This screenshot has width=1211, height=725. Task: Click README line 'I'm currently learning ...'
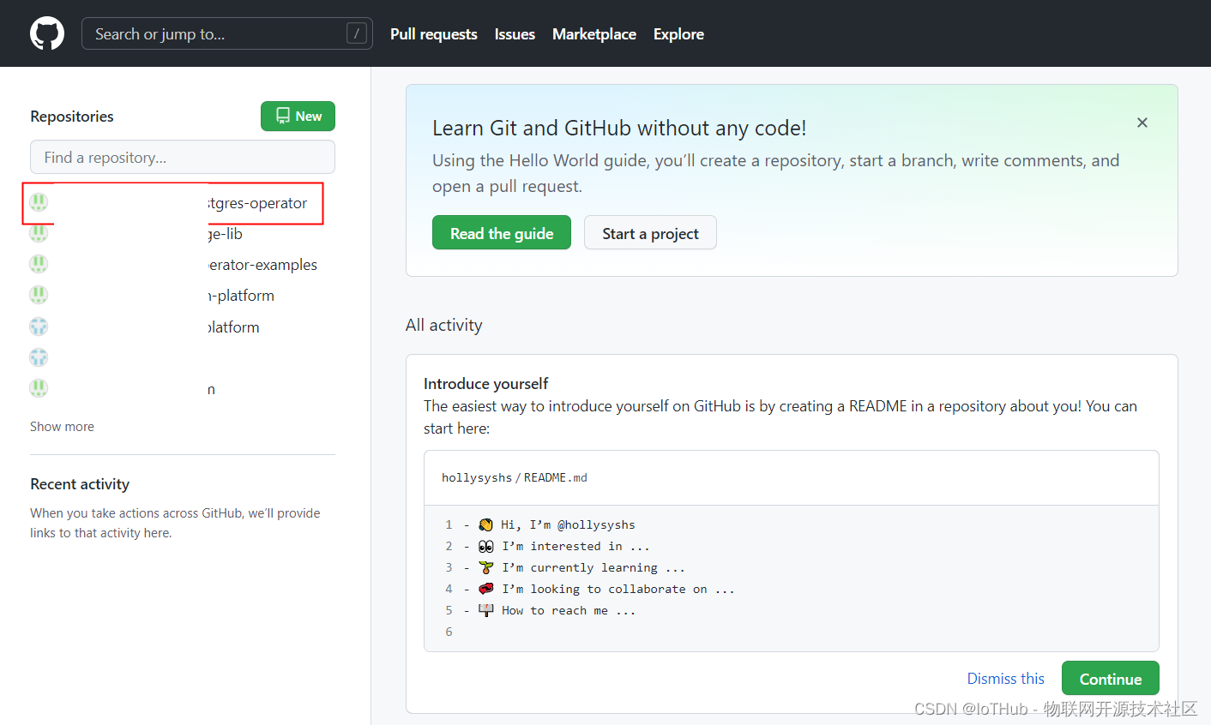(593, 567)
